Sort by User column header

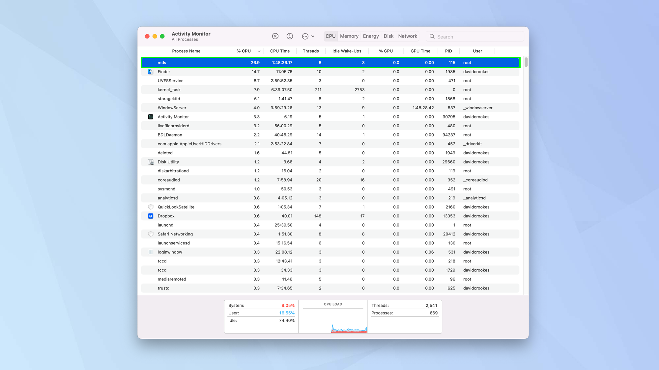tap(477, 51)
